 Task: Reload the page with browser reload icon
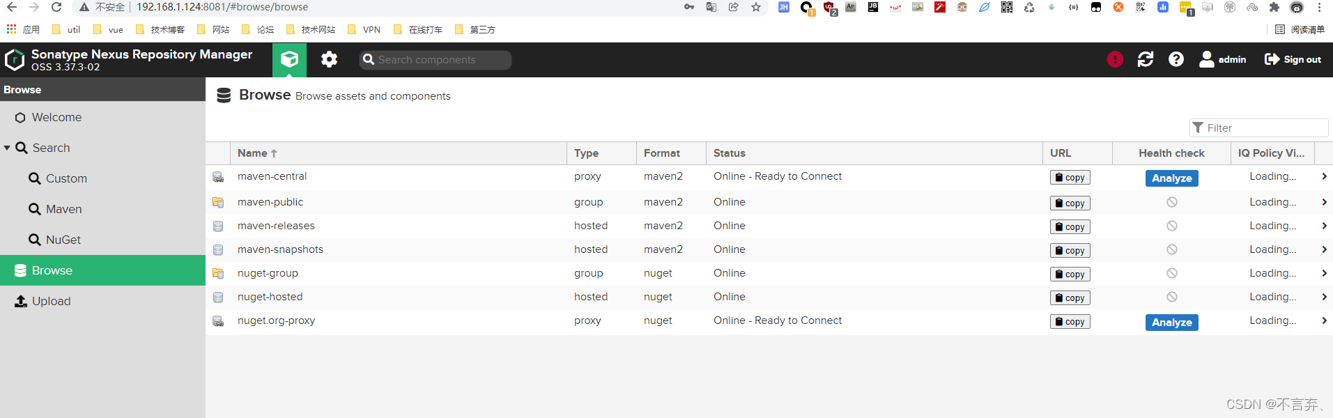point(56,7)
